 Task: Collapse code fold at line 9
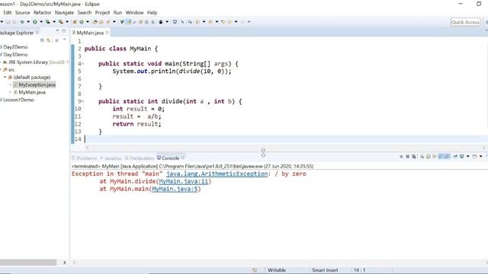(x=82, y=101)
